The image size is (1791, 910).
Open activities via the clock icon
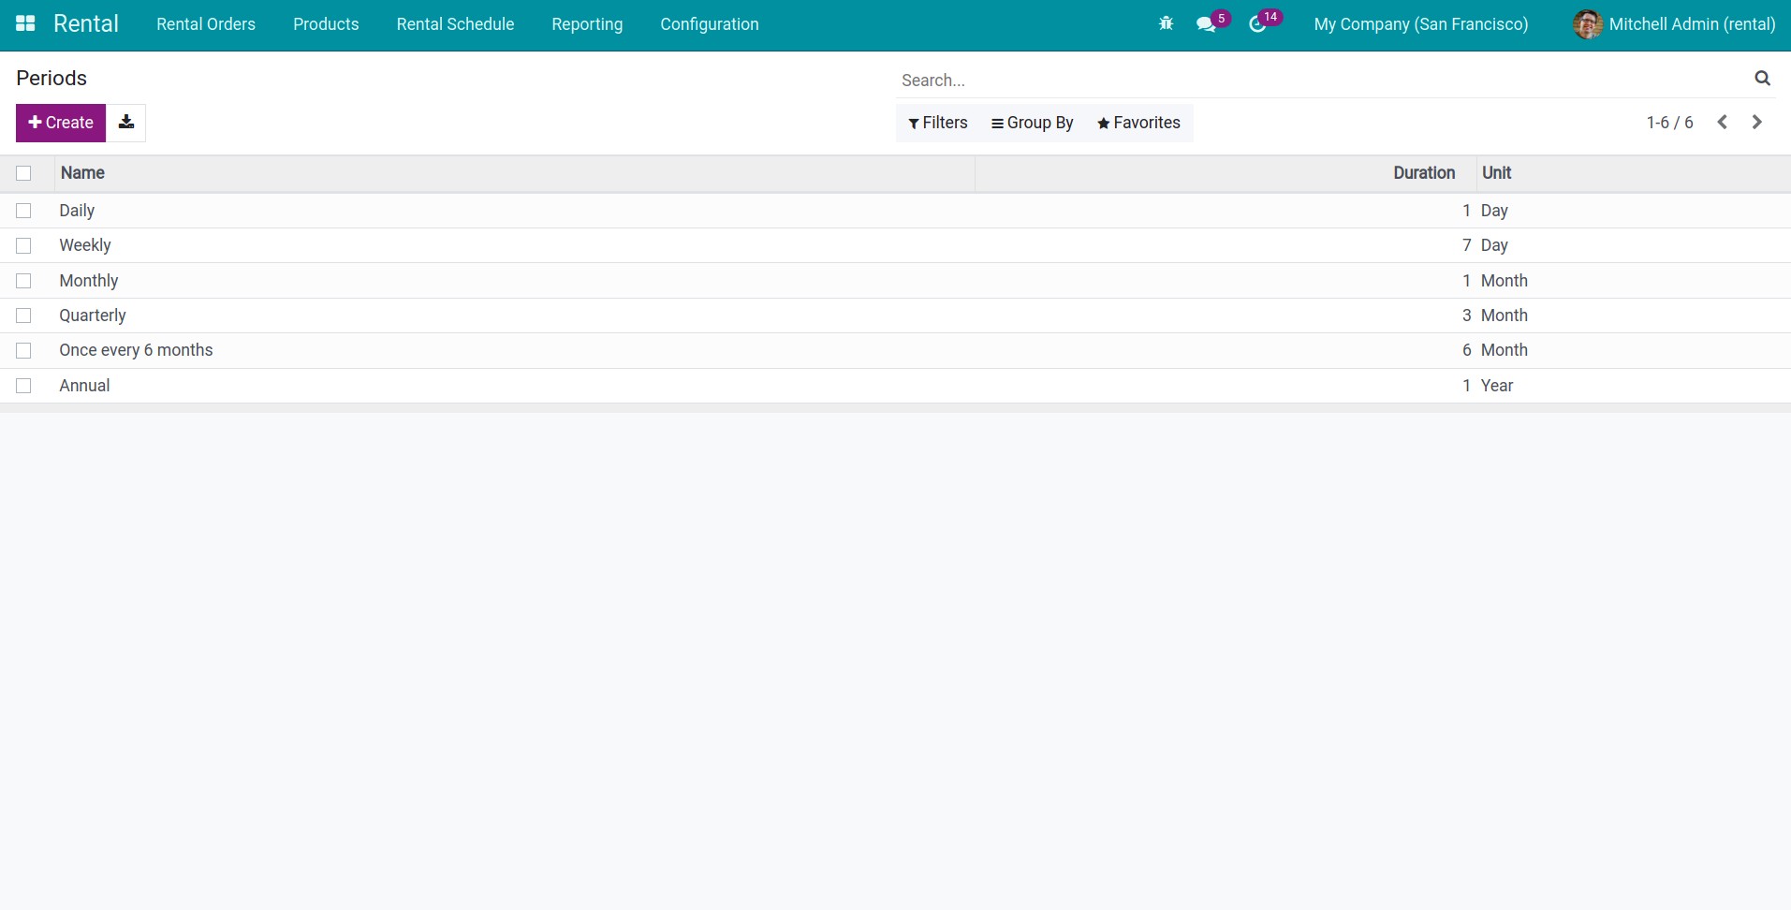(1259, 24)
